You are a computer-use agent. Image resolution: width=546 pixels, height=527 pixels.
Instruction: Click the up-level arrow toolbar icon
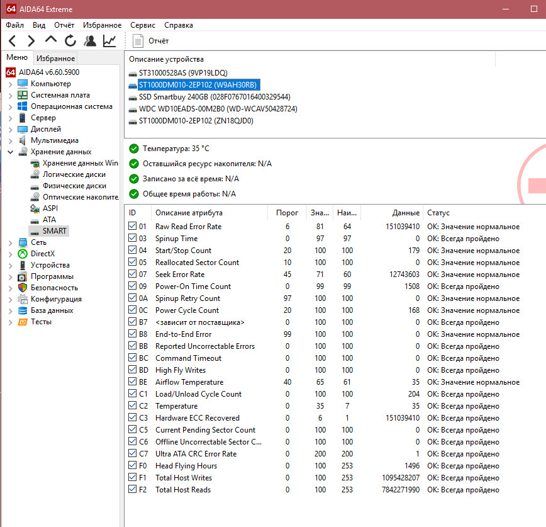click(x=51, y=40)
